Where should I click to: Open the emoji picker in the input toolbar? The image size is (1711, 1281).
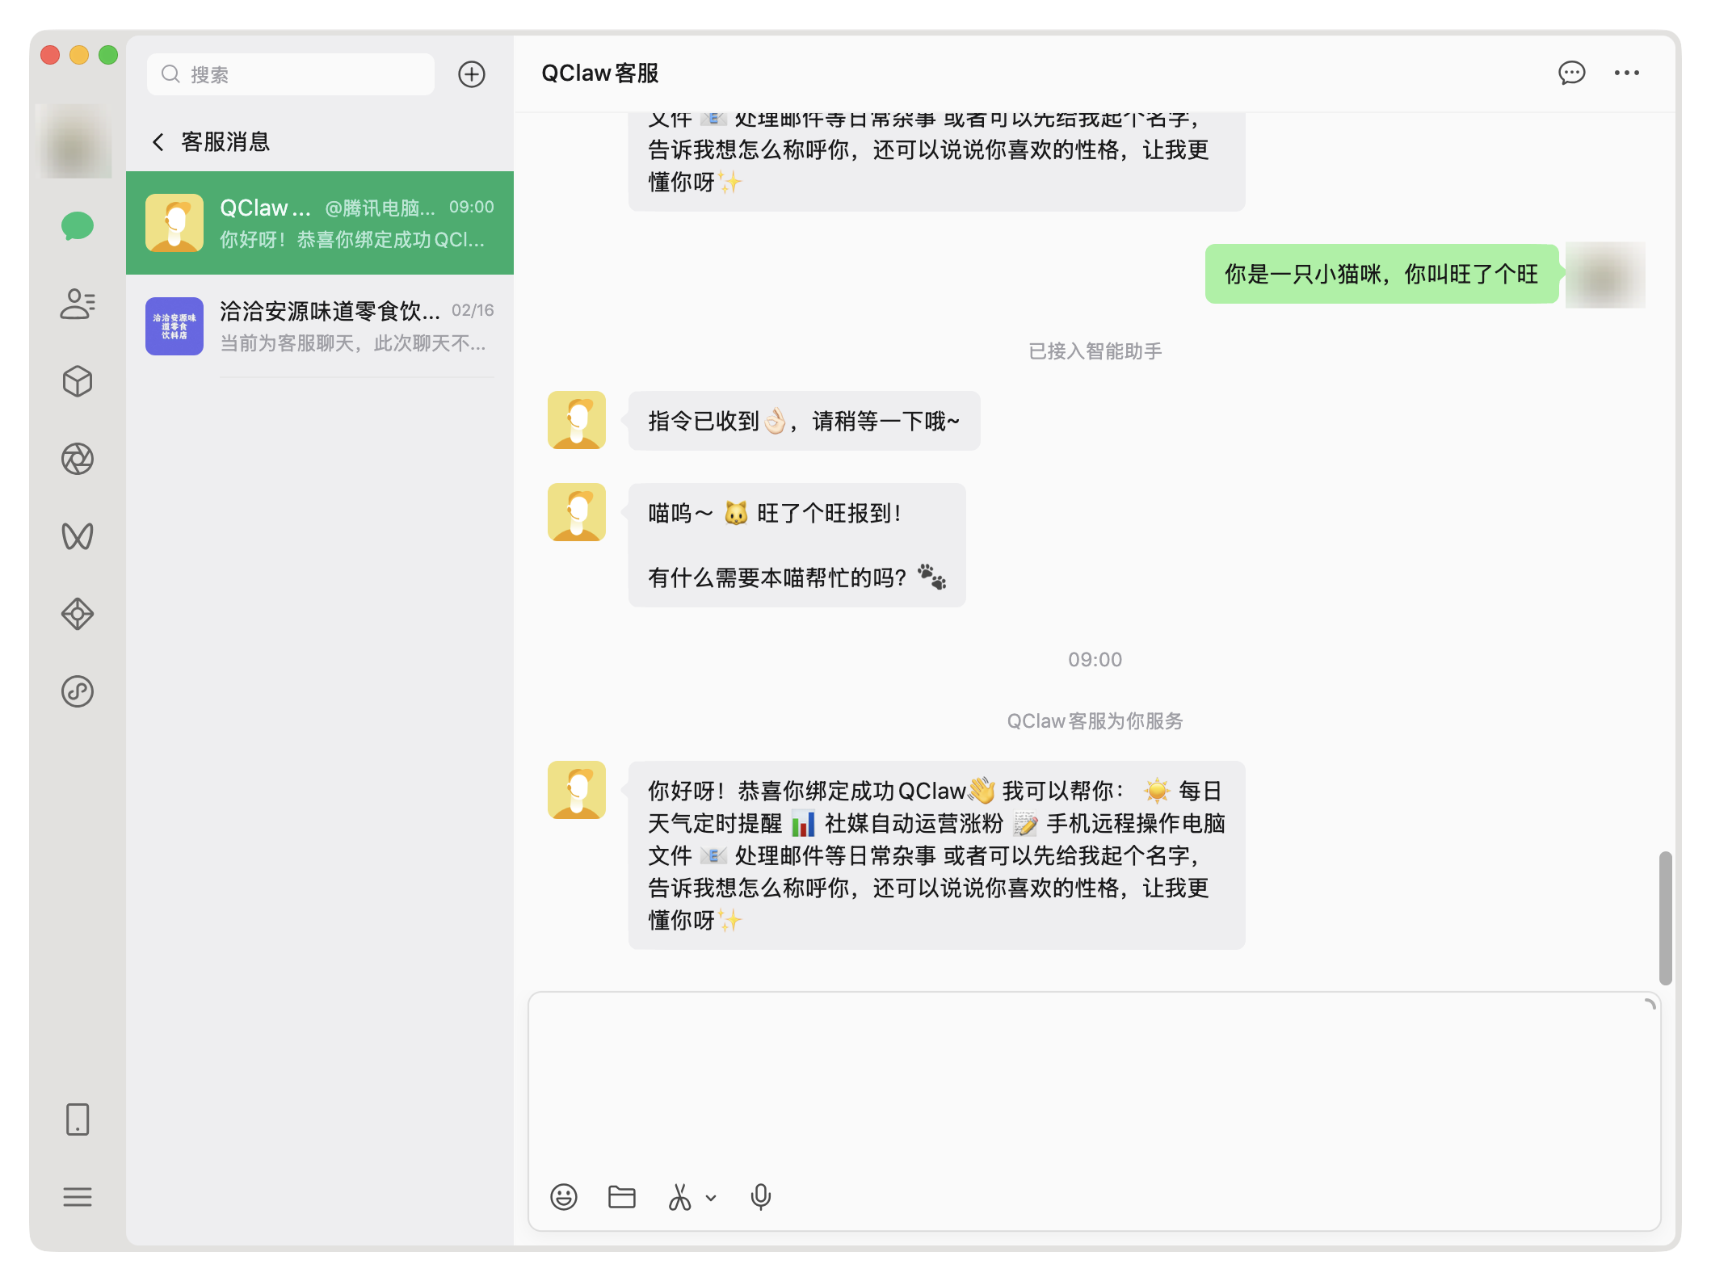(x=563, y=1197)
